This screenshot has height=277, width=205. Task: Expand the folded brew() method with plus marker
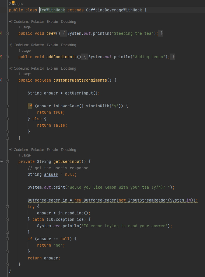tap(7, 33)
